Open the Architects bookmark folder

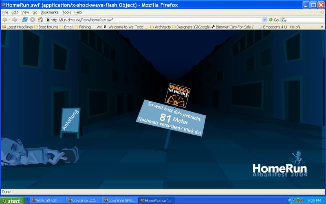point(160,27)
